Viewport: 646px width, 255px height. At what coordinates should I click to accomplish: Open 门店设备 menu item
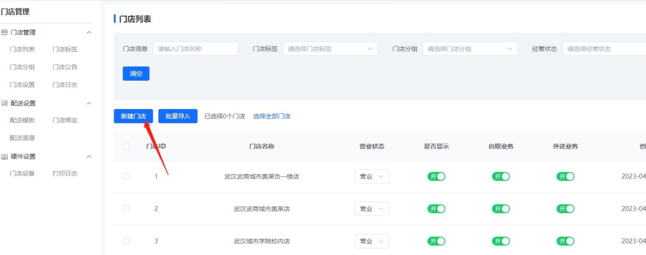[x=22, y=173]
